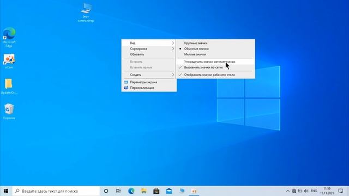349x196 pixels.
Task: Select the Microsoft Edge desktop shortcut
Action: pos(9,37)
